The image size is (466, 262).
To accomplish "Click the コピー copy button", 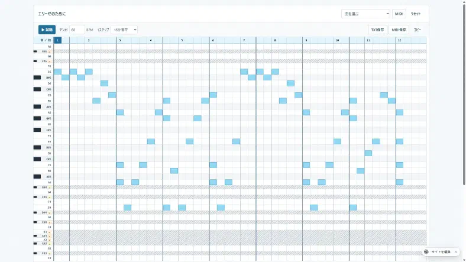I will [418, 30].
